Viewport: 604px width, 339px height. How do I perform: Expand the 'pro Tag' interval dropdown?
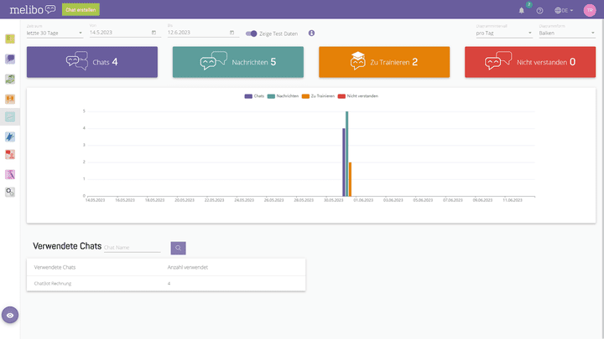click(504, 33)
